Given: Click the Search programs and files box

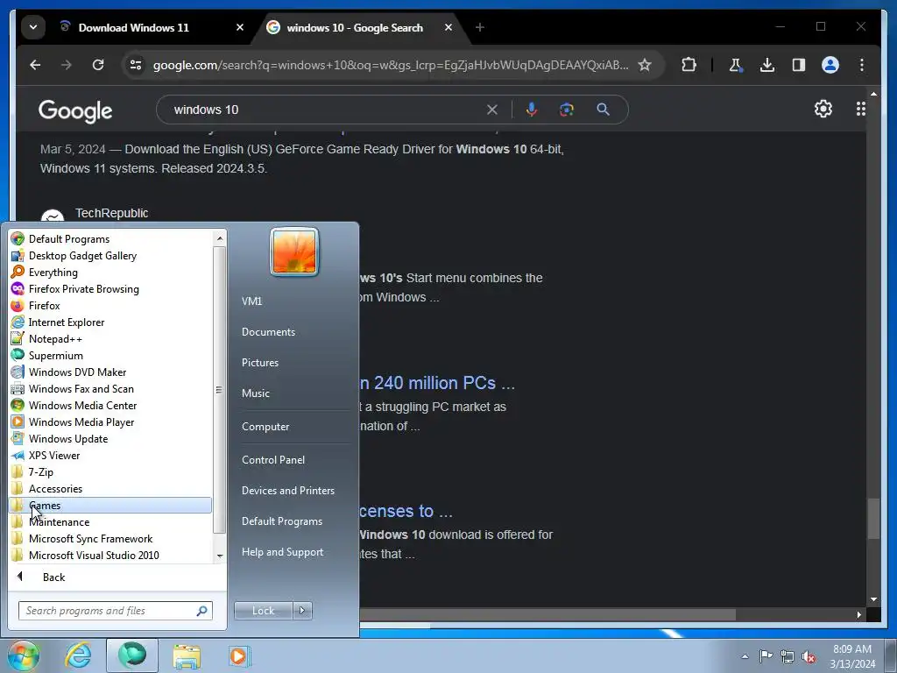Looking at the screenshot, I should (116, 611).
